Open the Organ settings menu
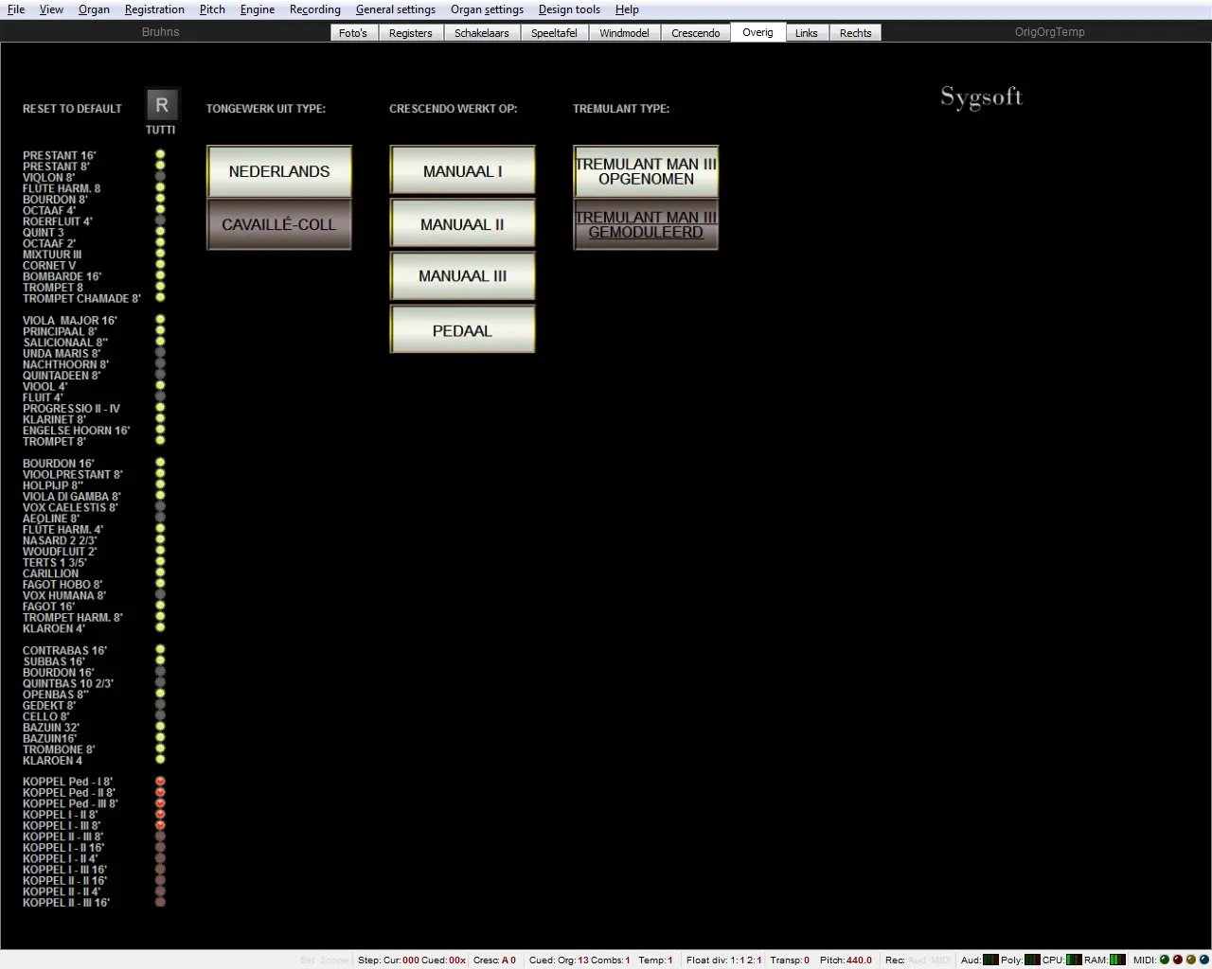 pos(487,9)
